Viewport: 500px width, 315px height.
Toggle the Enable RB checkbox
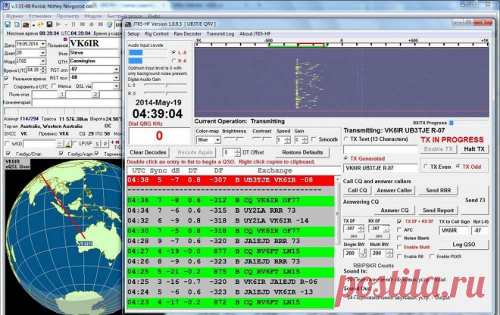pos(399,257)
